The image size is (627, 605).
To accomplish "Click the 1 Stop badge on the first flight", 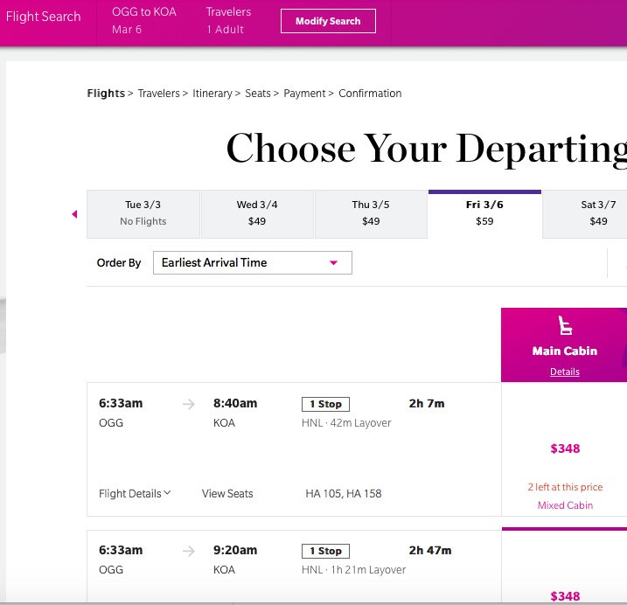I will click(x=325, y=404).
